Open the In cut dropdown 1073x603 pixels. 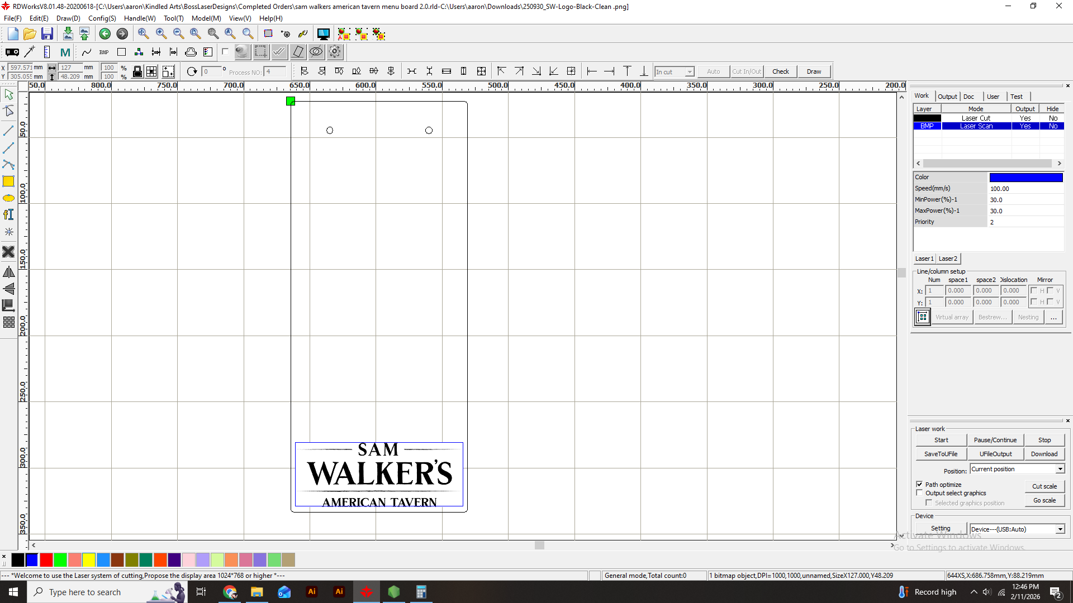coord(689,72)
